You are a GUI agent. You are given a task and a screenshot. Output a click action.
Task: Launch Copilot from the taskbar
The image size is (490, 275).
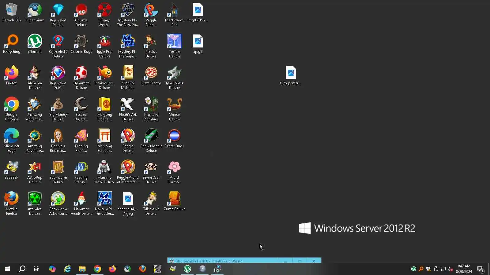click(x=52, y=269)
